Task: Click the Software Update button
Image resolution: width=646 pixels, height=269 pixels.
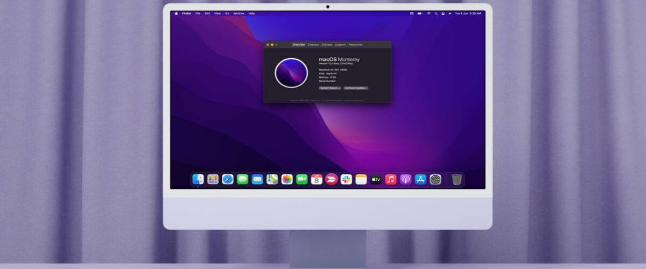Action: (356, 88)
